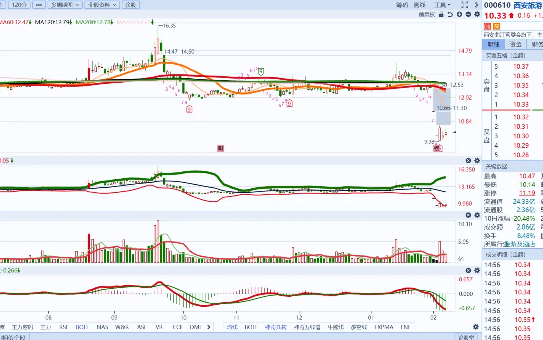Select the BIAS sub-indicator
This screenshot has width=543, height=340.
(102, 327)
